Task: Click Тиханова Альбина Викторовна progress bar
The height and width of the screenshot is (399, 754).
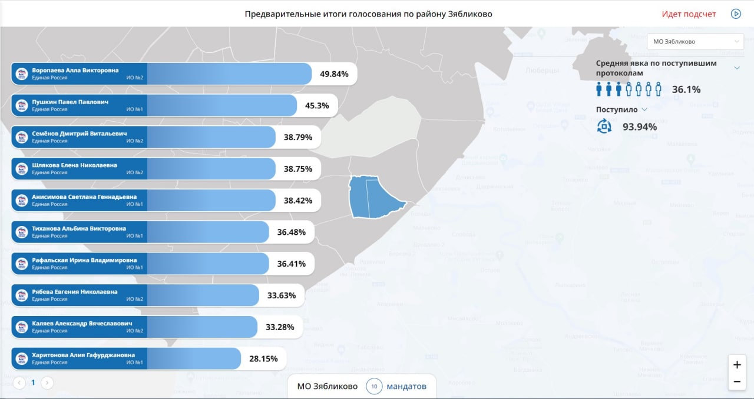Action: pos(163,232)
